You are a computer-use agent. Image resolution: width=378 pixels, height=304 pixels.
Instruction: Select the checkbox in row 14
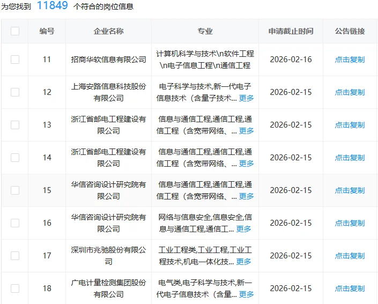(x=15, y=158)
